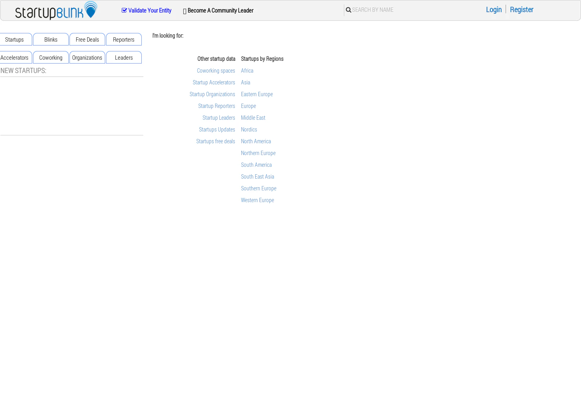Click the Other startup data heading
Screen dimensions: 581x407
(216, 59)
